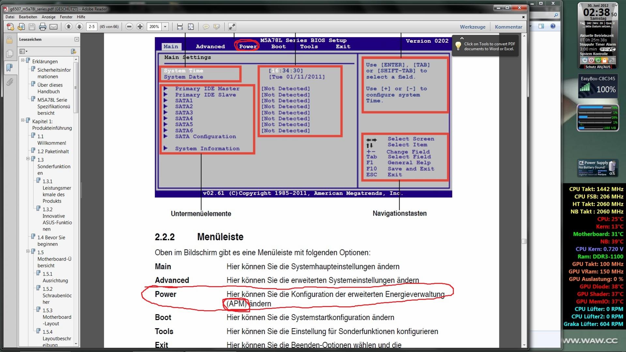Click the EasyBox-C8C345 Wi-Fi signal gadget
The height and width of the screenshot is (352, 626).
point(598,86)
